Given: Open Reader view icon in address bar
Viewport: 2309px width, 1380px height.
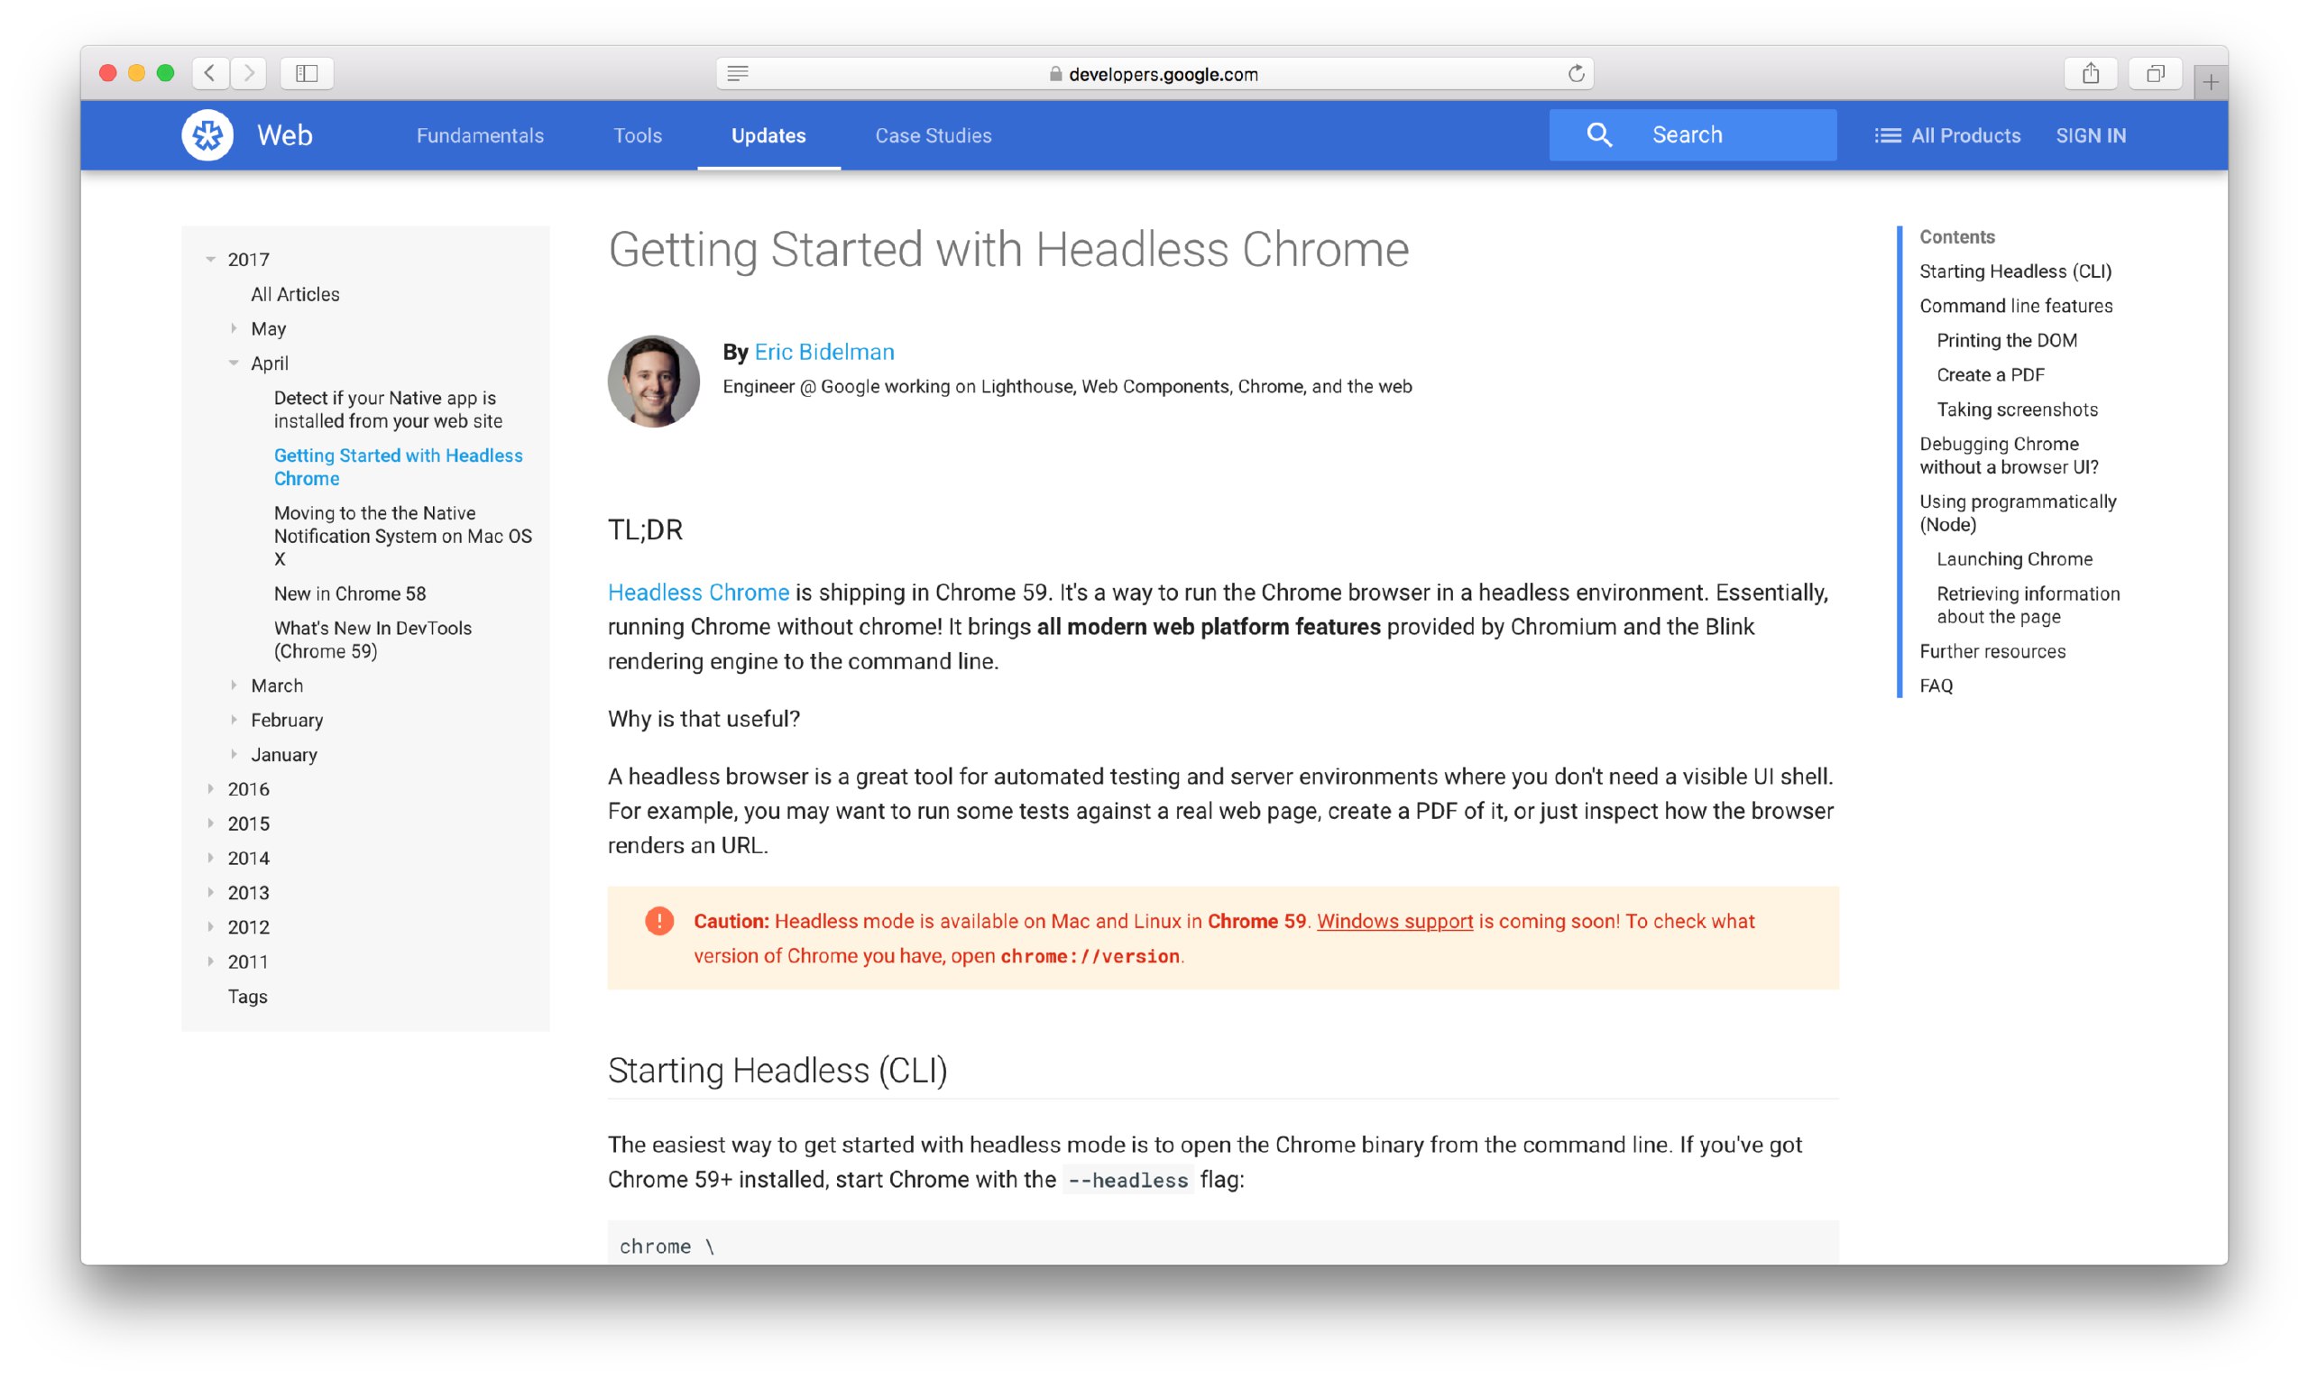Looking at the screenshot, I should pos(738,73).
